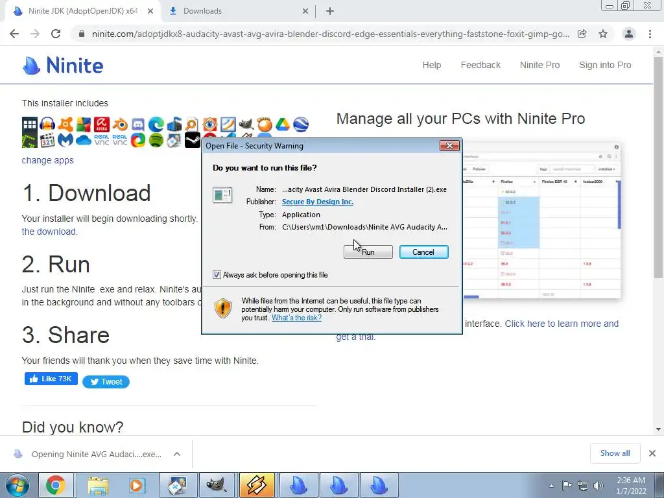
Task: Click the Google Drive triangle icon
Action: tap(283, 124)
